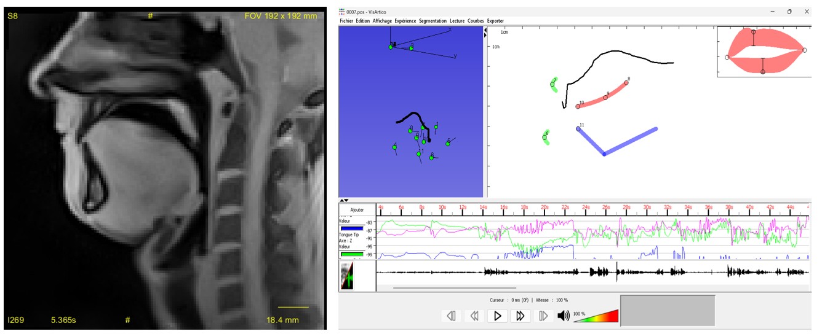Open the Segmentation menu
This screenshot has height=334, width=822.
click(x=433, y=21)
